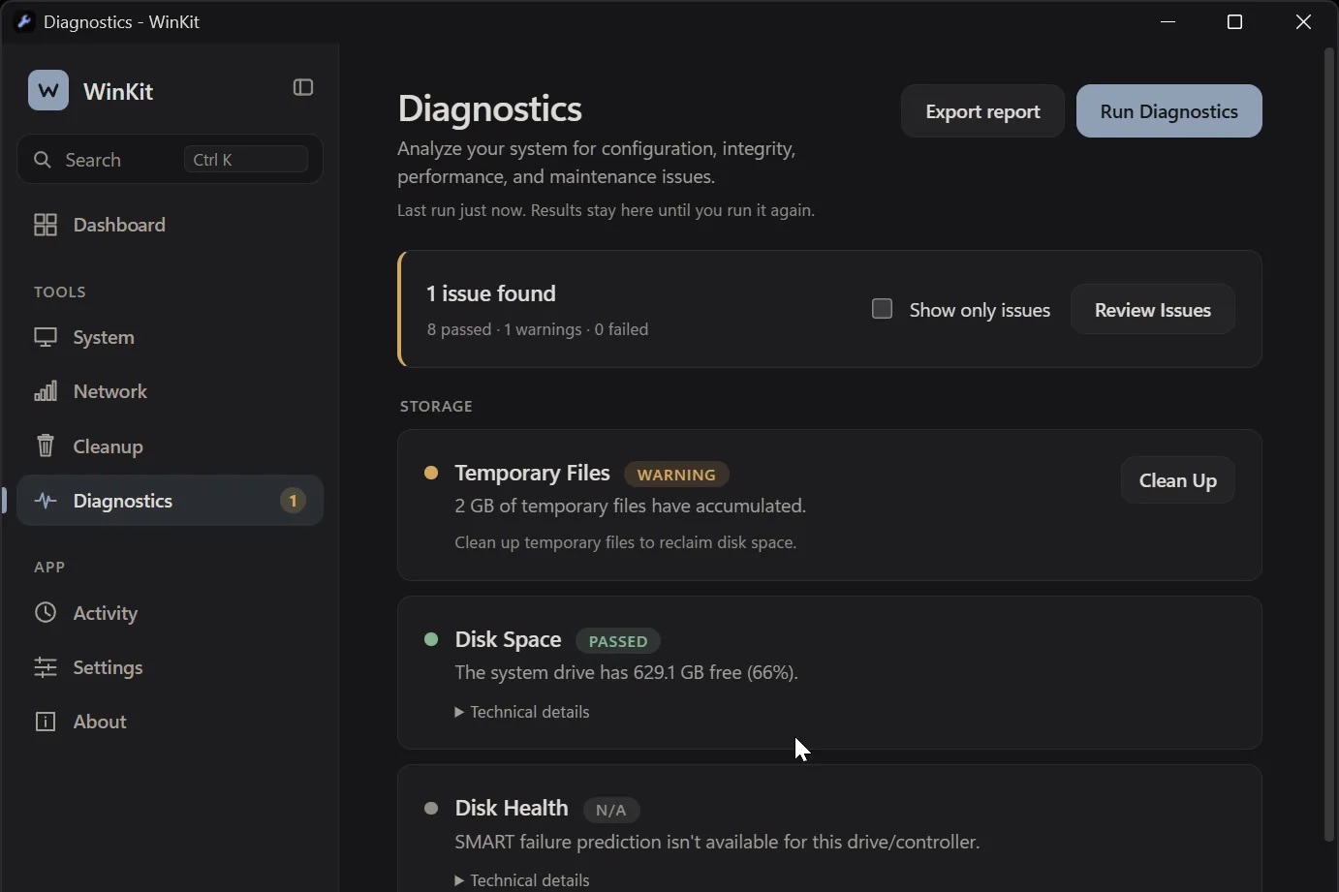1339x892 pixels.
Task: Click the wrench app icon in title bar
Action: tap(24, 21)
